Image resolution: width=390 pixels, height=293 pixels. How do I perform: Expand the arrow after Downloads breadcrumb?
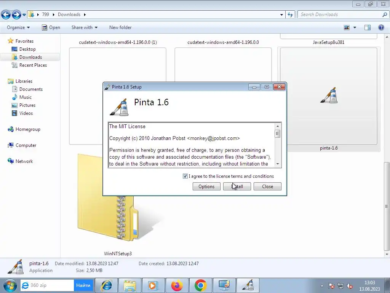(x=85, y=14)
